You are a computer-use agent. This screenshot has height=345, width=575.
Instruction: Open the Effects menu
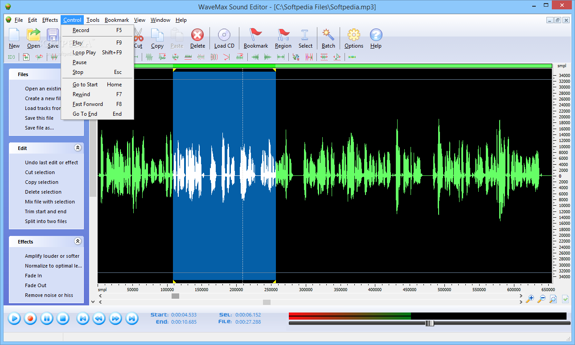tap(50, 20)
